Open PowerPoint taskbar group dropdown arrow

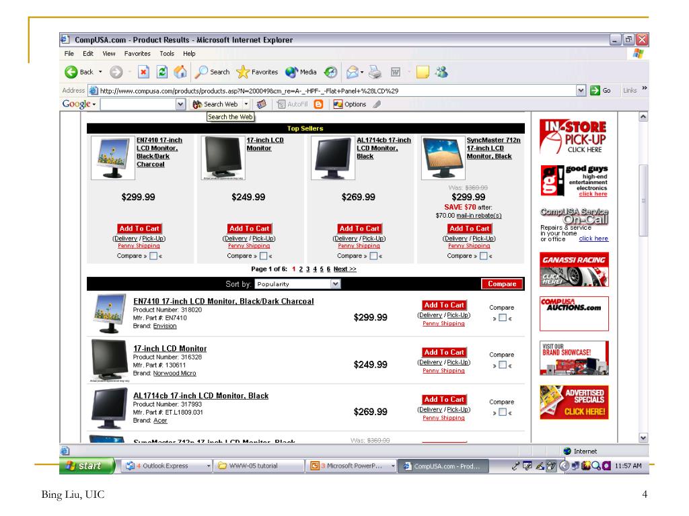(x=393, y=466)
